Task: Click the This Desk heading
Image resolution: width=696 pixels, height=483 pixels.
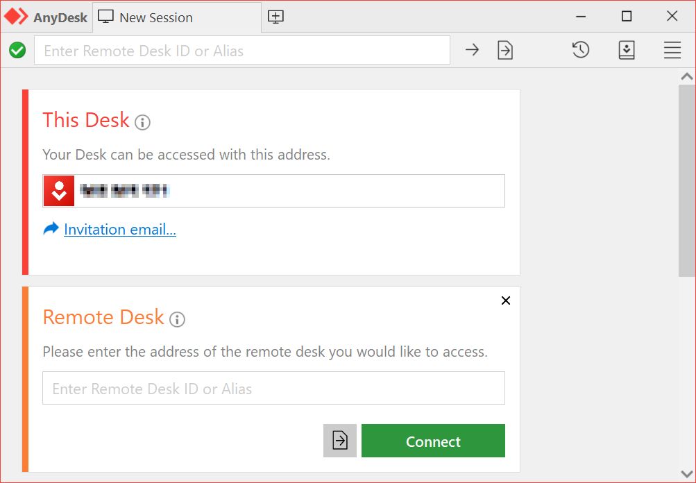Action: tap(85, 120)
